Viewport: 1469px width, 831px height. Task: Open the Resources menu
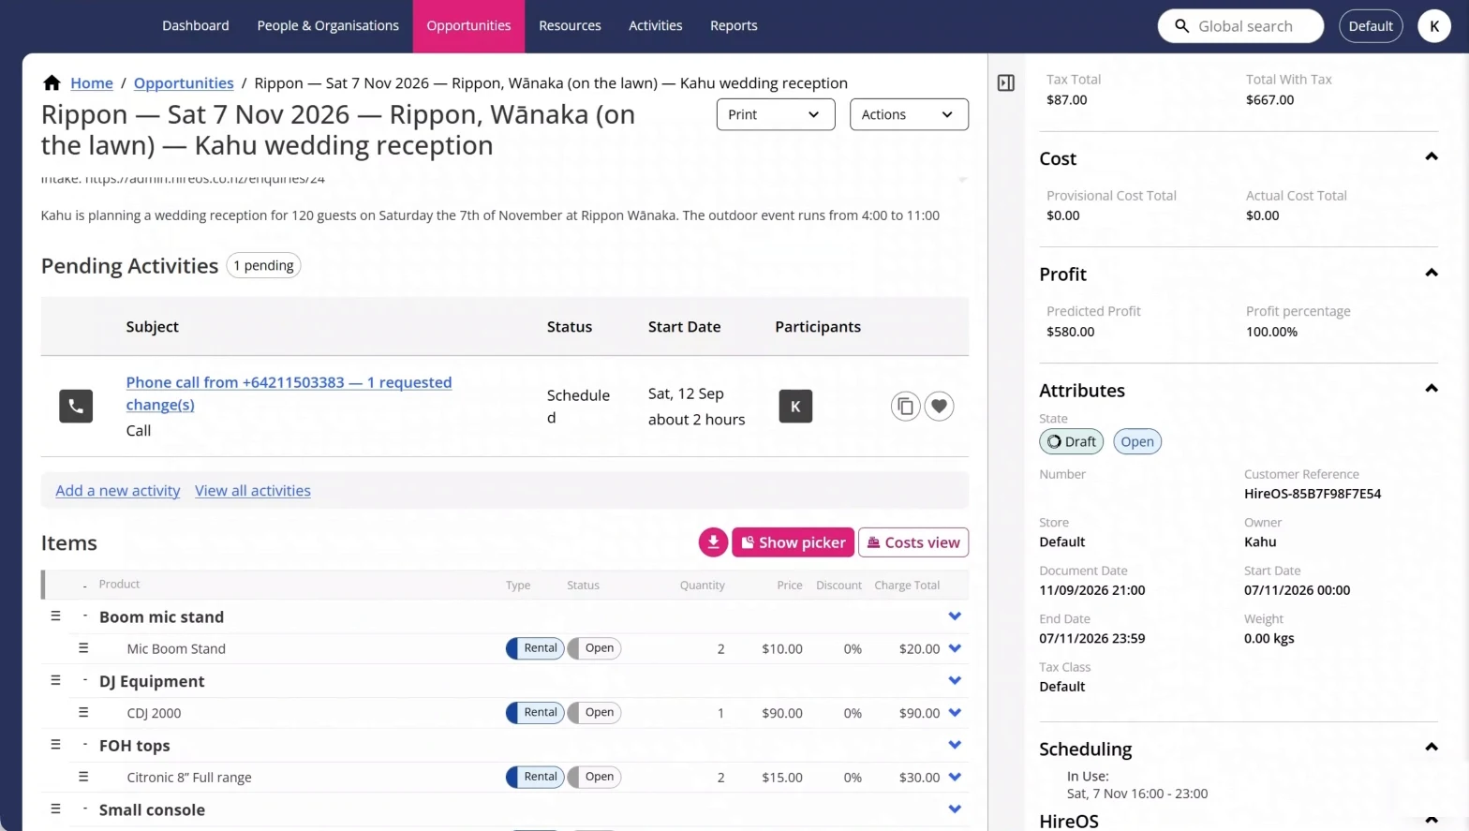pyautogui.click(x=570, y=26)
